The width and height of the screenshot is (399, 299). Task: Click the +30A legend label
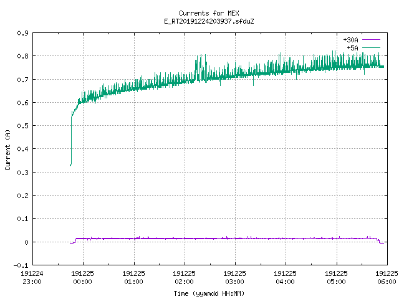coord(350,40)
